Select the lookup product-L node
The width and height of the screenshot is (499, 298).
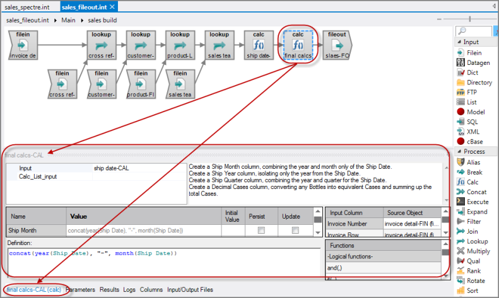[180, 45]
